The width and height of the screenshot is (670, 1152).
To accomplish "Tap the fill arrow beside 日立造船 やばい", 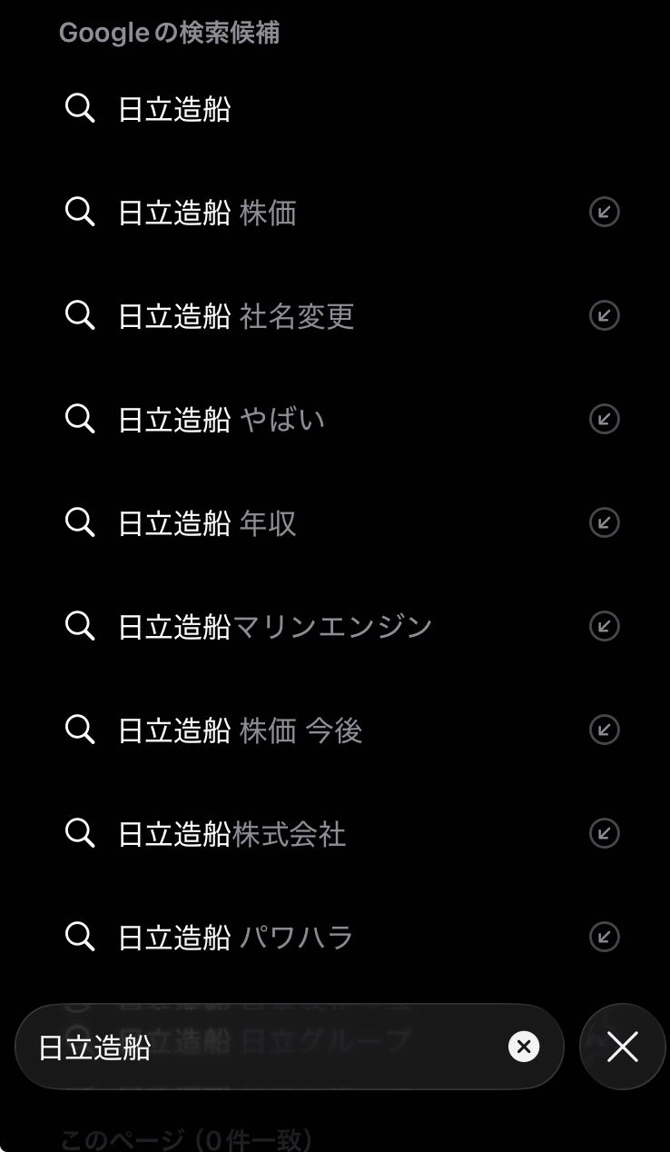I will pyautogui.click(x=604, y=419).
